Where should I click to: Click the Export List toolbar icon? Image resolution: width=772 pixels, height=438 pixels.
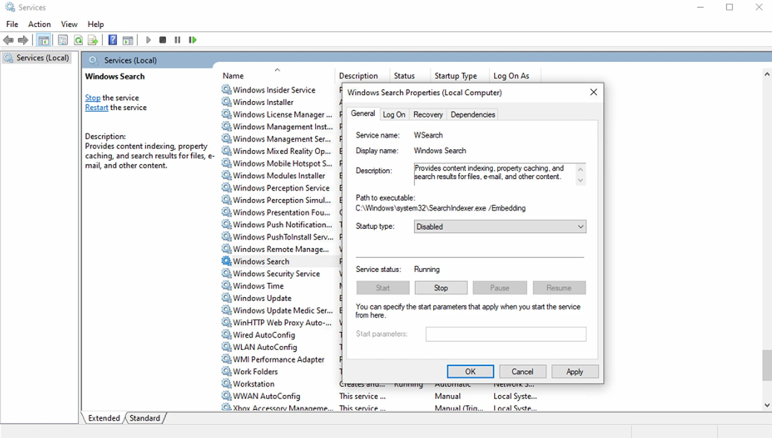pos(93,40)
